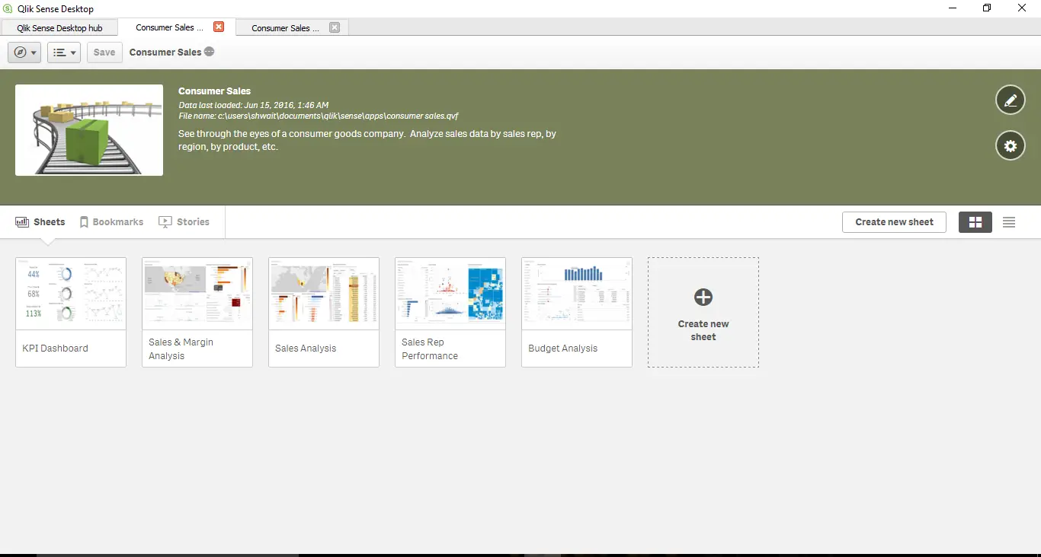
Task: Click the Consumer Sales toolbar title
Action: point(165,53)
